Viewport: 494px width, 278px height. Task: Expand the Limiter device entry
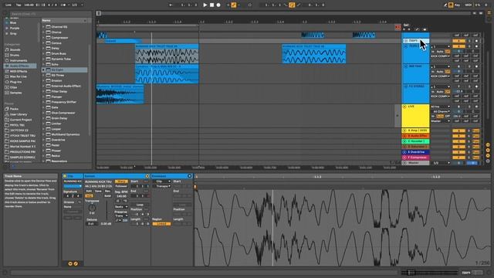click(x=43, y=124)
